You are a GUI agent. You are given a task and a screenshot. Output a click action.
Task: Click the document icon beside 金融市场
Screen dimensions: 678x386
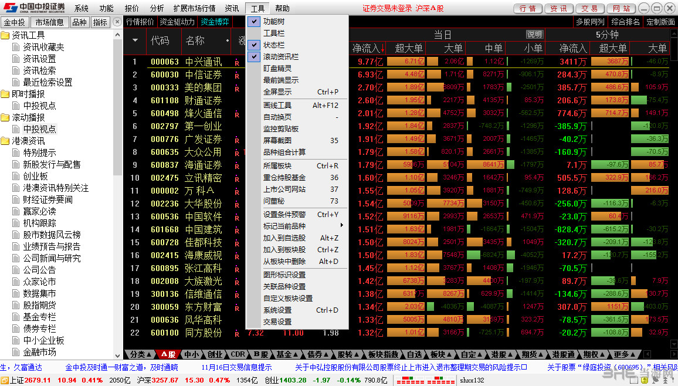pos(16,353)
